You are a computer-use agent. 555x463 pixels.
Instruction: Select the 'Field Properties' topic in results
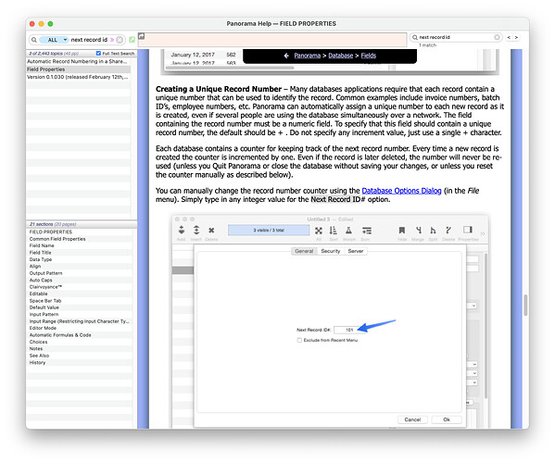(79, 69)
